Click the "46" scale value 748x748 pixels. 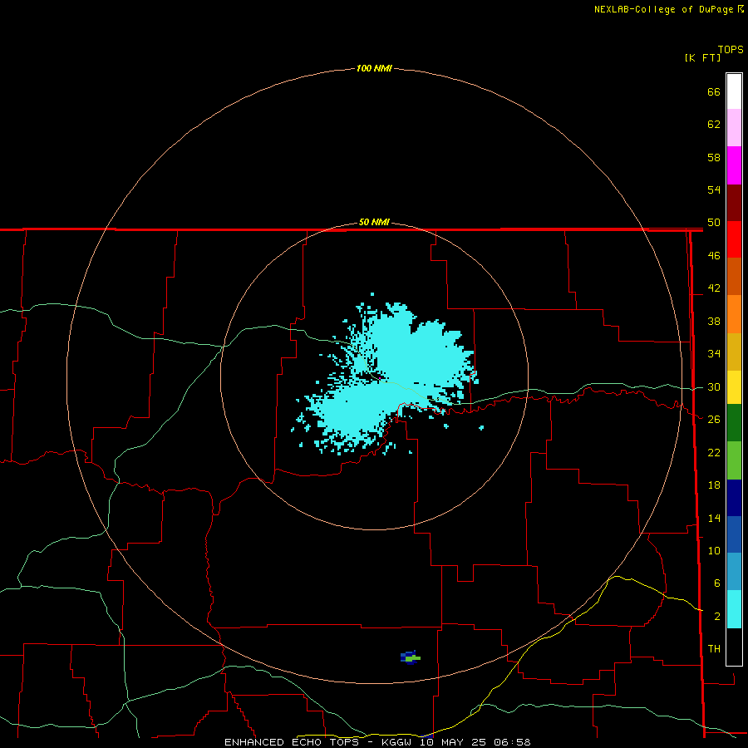coord(714,256)
